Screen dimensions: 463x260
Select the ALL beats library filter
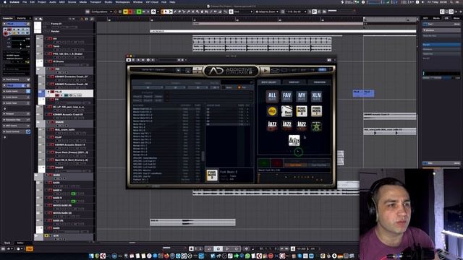(x=272, y=96)
